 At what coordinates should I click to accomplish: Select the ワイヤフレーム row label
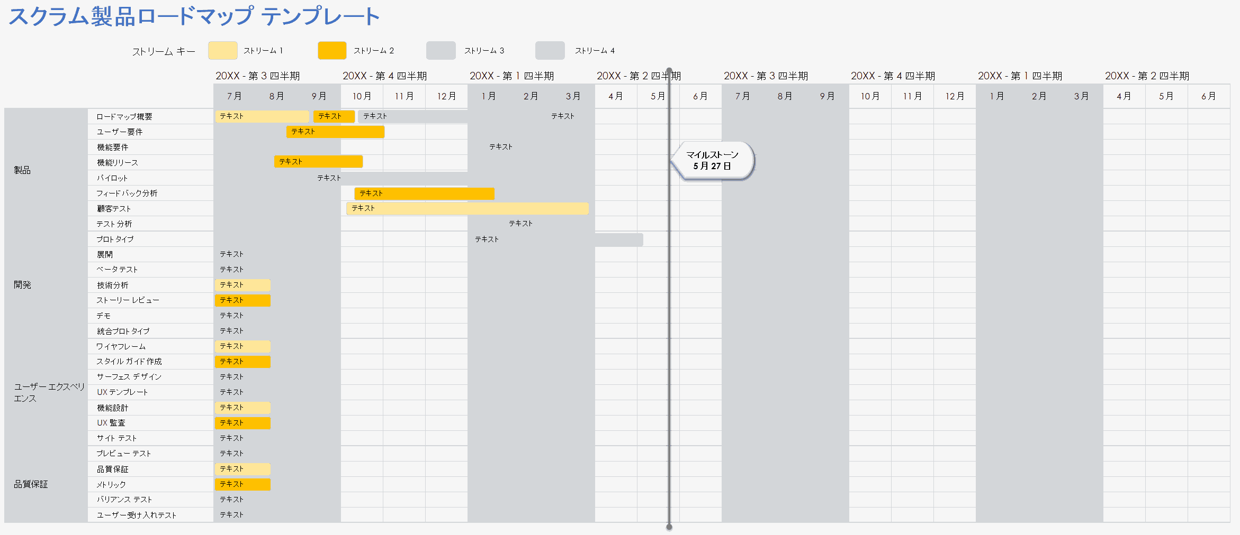[121, 346]
